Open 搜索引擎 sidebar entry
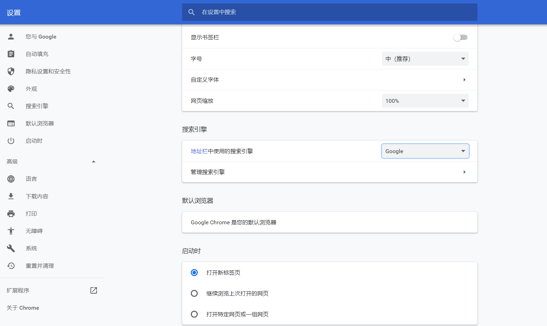 tap(37, 106)
